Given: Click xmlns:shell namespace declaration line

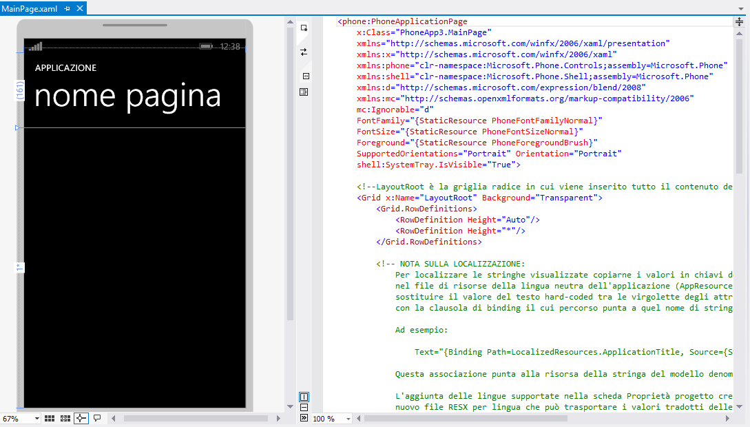Looking at the screenshot, I should point(534,76).
